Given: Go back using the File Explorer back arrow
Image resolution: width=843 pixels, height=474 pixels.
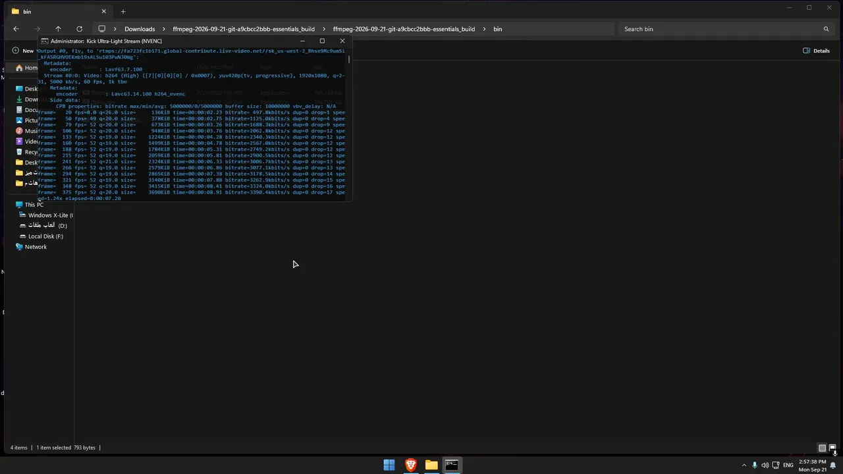Looking at the screenshot, I should 16,29.
